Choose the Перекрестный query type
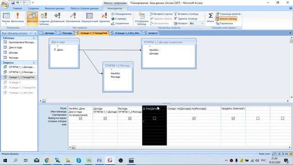This screenshot has width=293, height=165. pos(90,18)
